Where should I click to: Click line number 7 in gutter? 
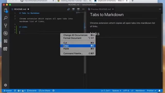pos(15,33)
